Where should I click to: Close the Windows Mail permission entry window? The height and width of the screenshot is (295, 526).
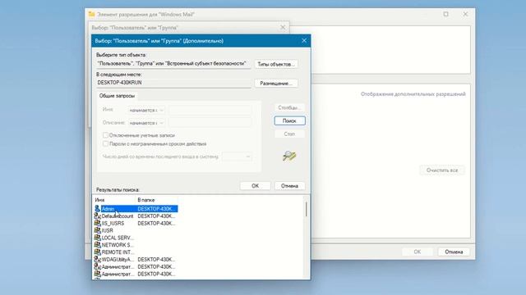coord(465,14)
